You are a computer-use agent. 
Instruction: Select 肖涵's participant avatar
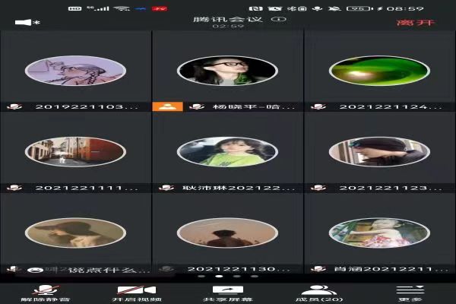[379, 233]
